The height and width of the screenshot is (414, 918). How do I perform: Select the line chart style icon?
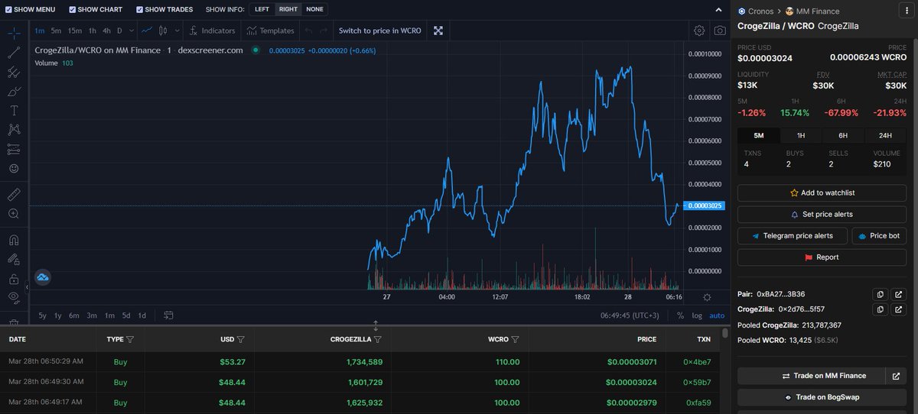click(148, 31)
